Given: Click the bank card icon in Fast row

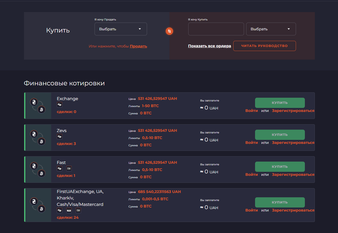Looking at the screenshot, I should [x=69, y=168].
